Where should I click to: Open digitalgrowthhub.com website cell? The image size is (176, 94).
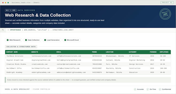41,60
